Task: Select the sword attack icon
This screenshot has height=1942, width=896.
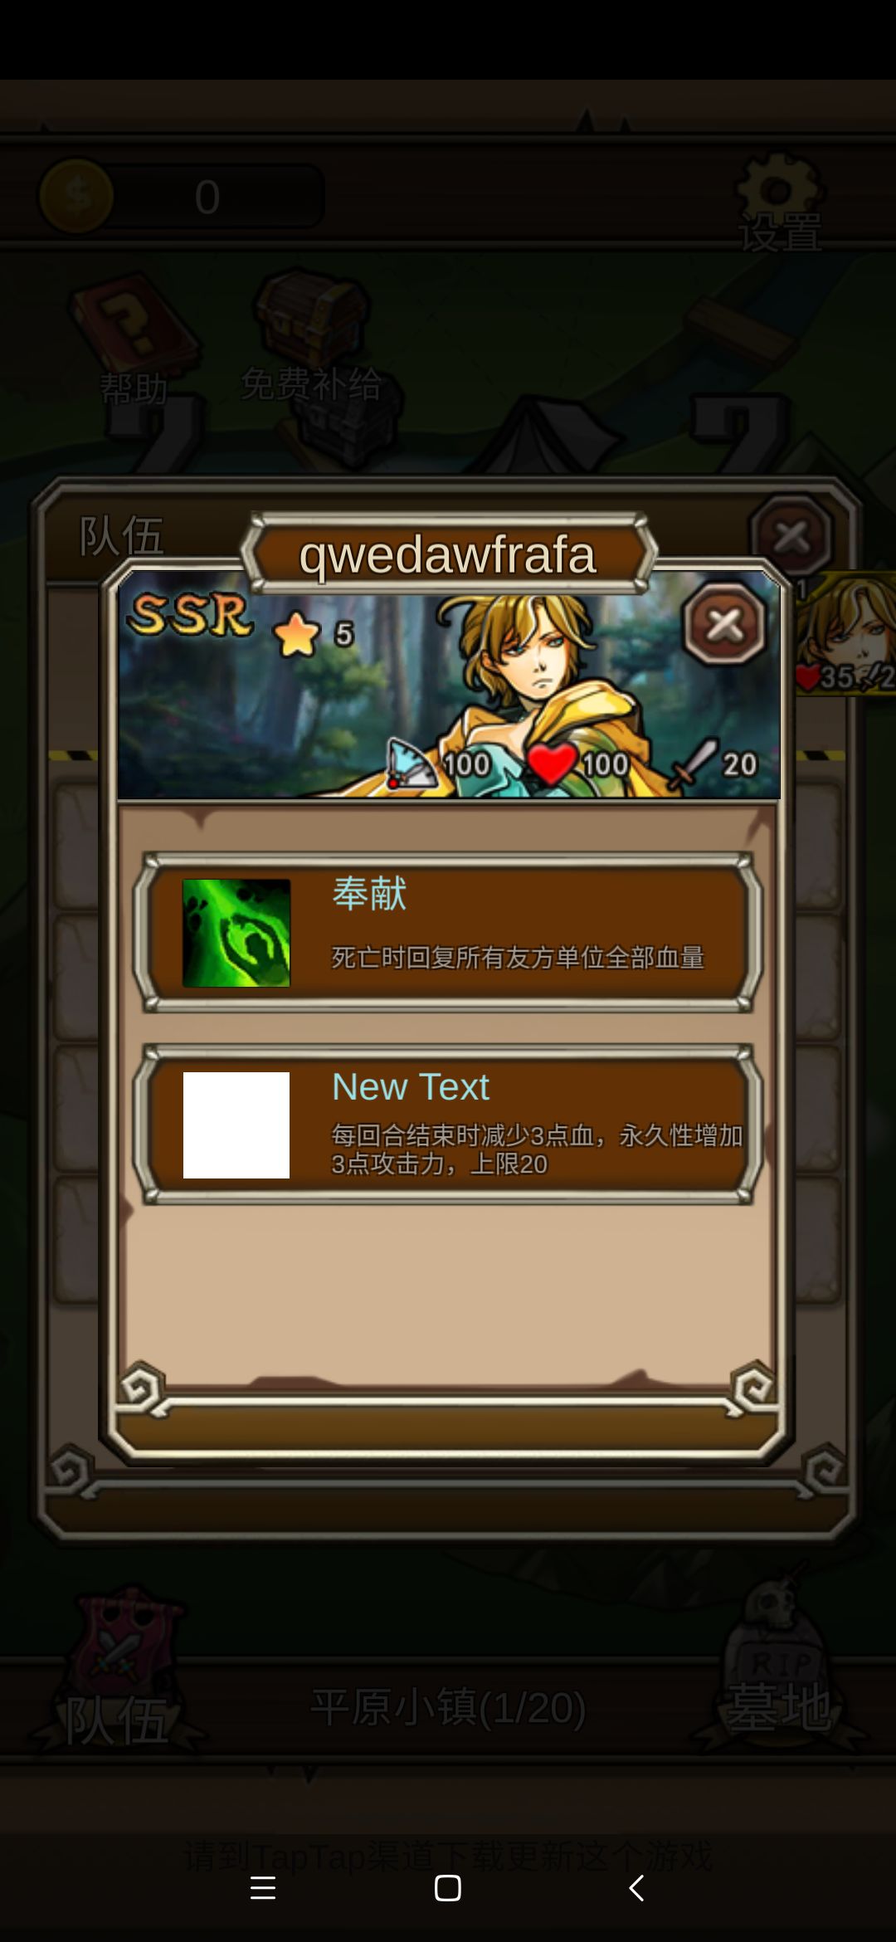Action: click(x=693, y=763)
